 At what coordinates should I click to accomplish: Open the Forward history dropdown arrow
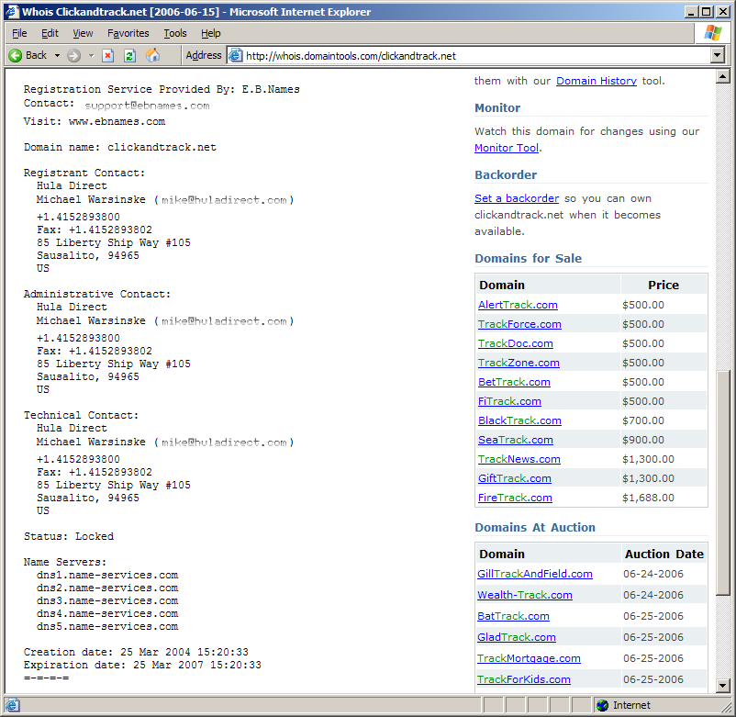(91, 56)
